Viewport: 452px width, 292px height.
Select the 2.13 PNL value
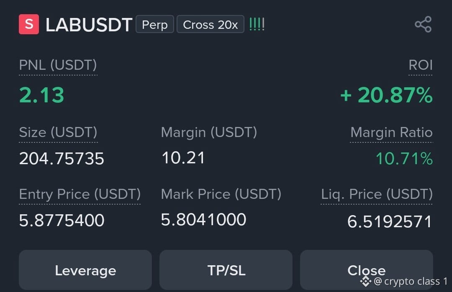(x=41, y=95)
